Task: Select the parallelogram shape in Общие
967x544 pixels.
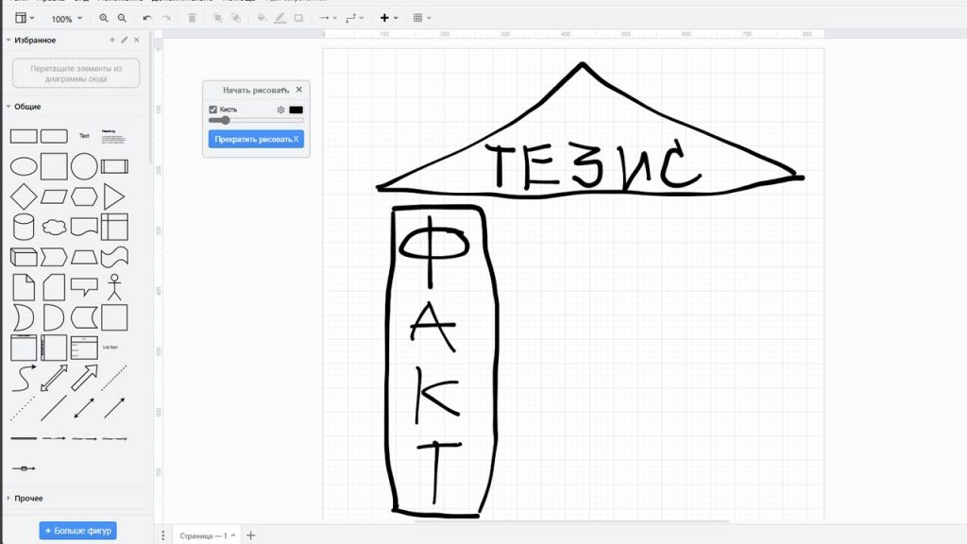Action: click(x=54, y=196)
